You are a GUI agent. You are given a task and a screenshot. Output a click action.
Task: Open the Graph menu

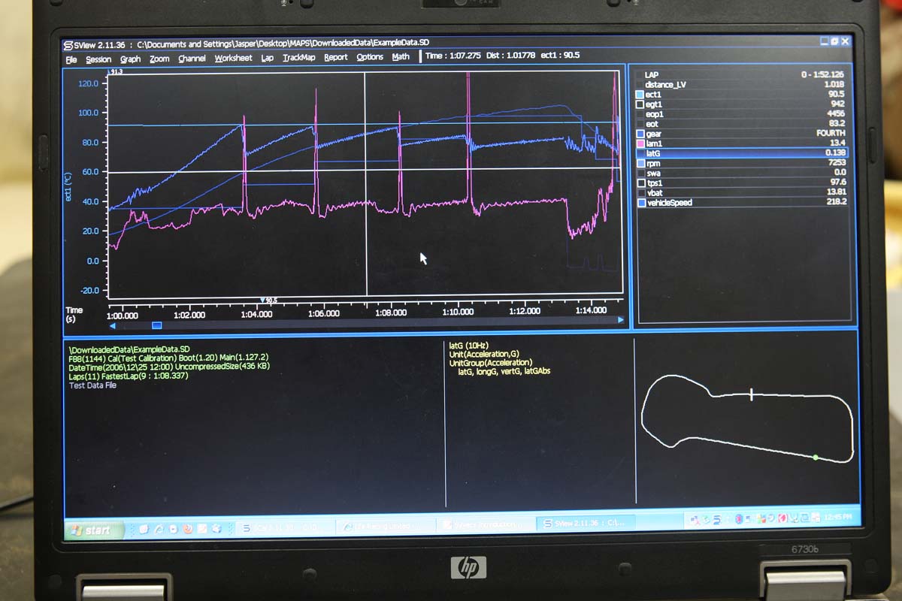coord(130,59)
